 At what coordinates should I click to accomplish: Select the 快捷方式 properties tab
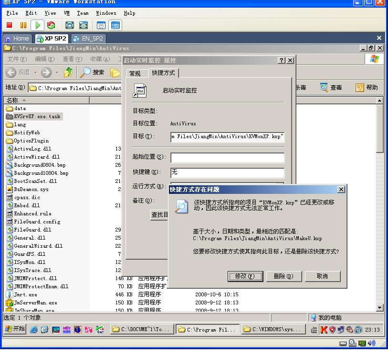tap(163, 73)
